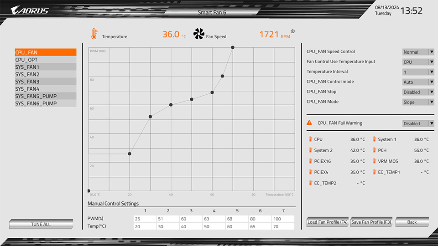Click Load Fan Profile (F4)

pos(328,222)
